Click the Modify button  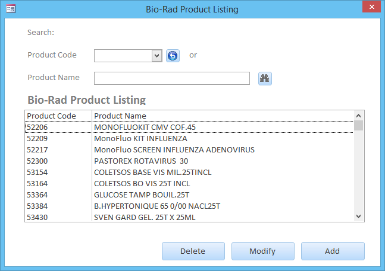263,251
